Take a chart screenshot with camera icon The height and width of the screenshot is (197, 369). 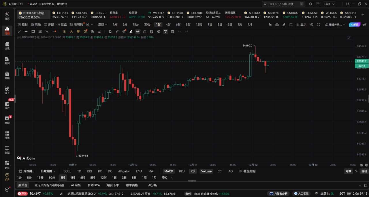pos(277,25)
